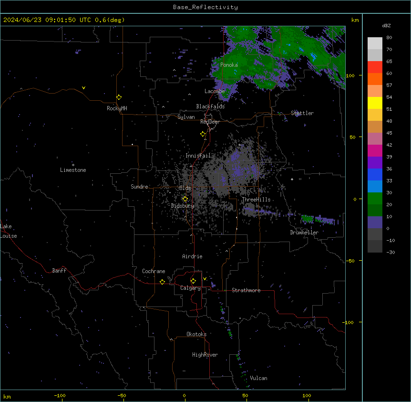Viewport: 411px width, 402px height.
Task: Click the 80 value on the dBZ scale
Action: point(389,38)
